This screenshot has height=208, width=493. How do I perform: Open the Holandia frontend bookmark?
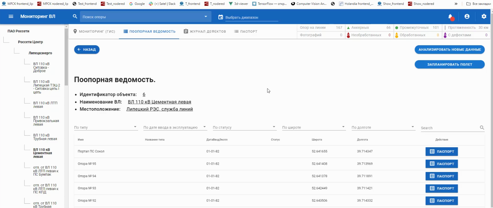click(356, 4)
